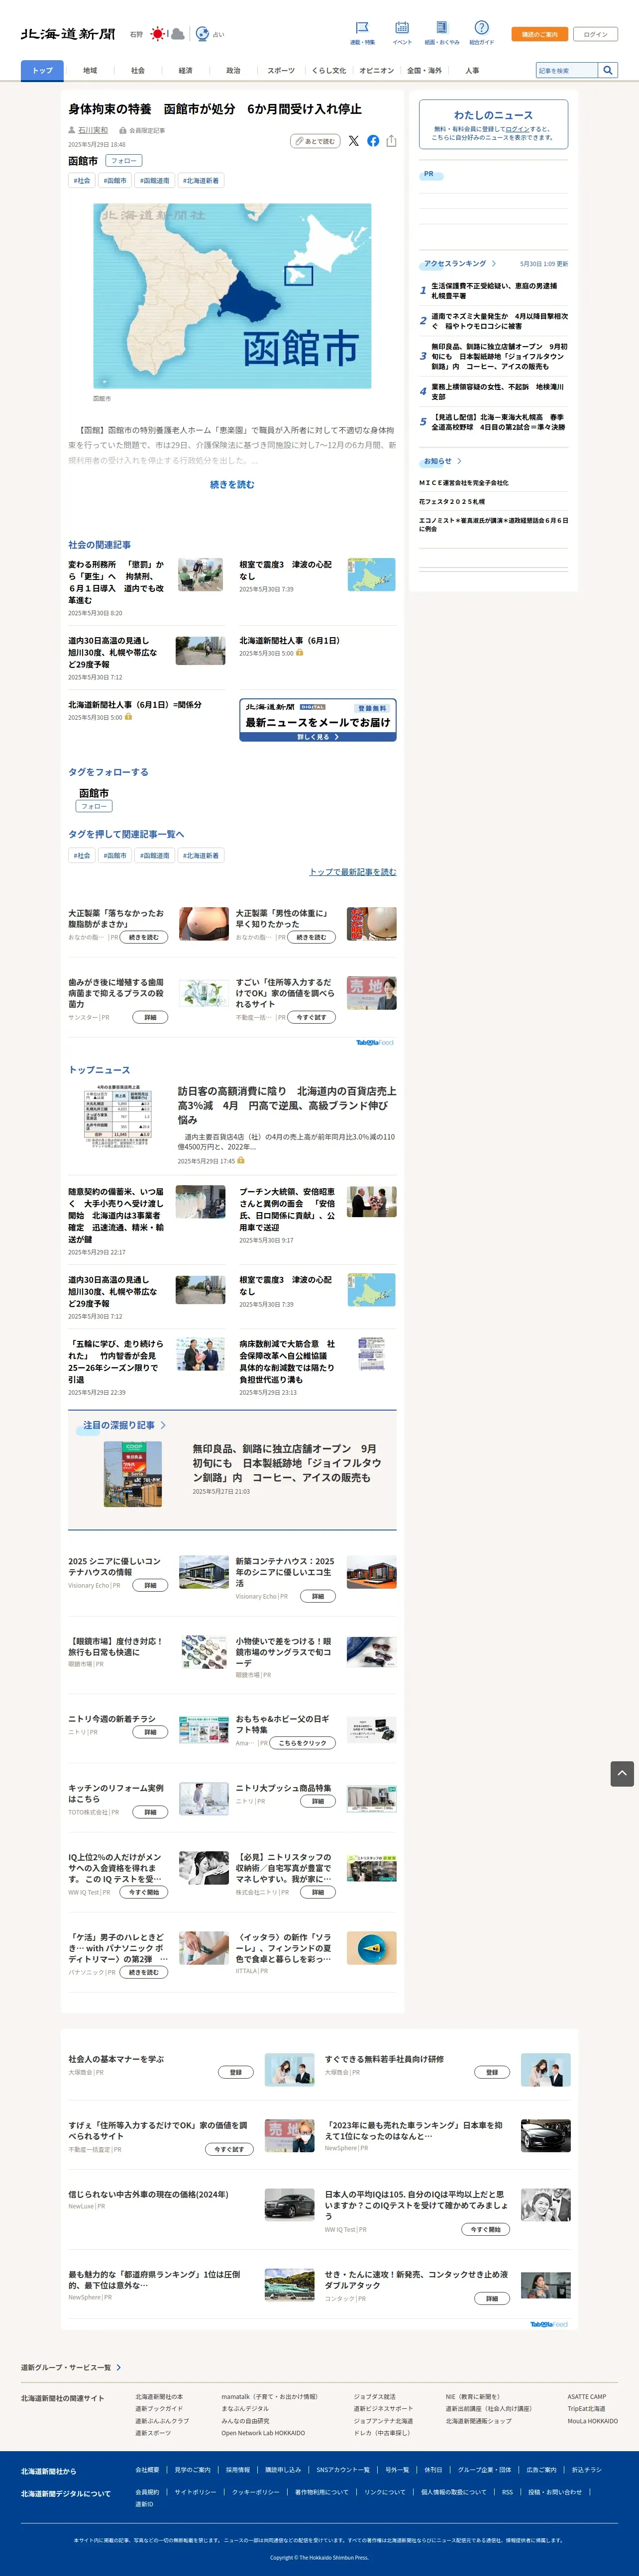Select the 地域 tab
Image resolution: width=639 pixels, height=2576 pixels.
(x=90, y=70)
